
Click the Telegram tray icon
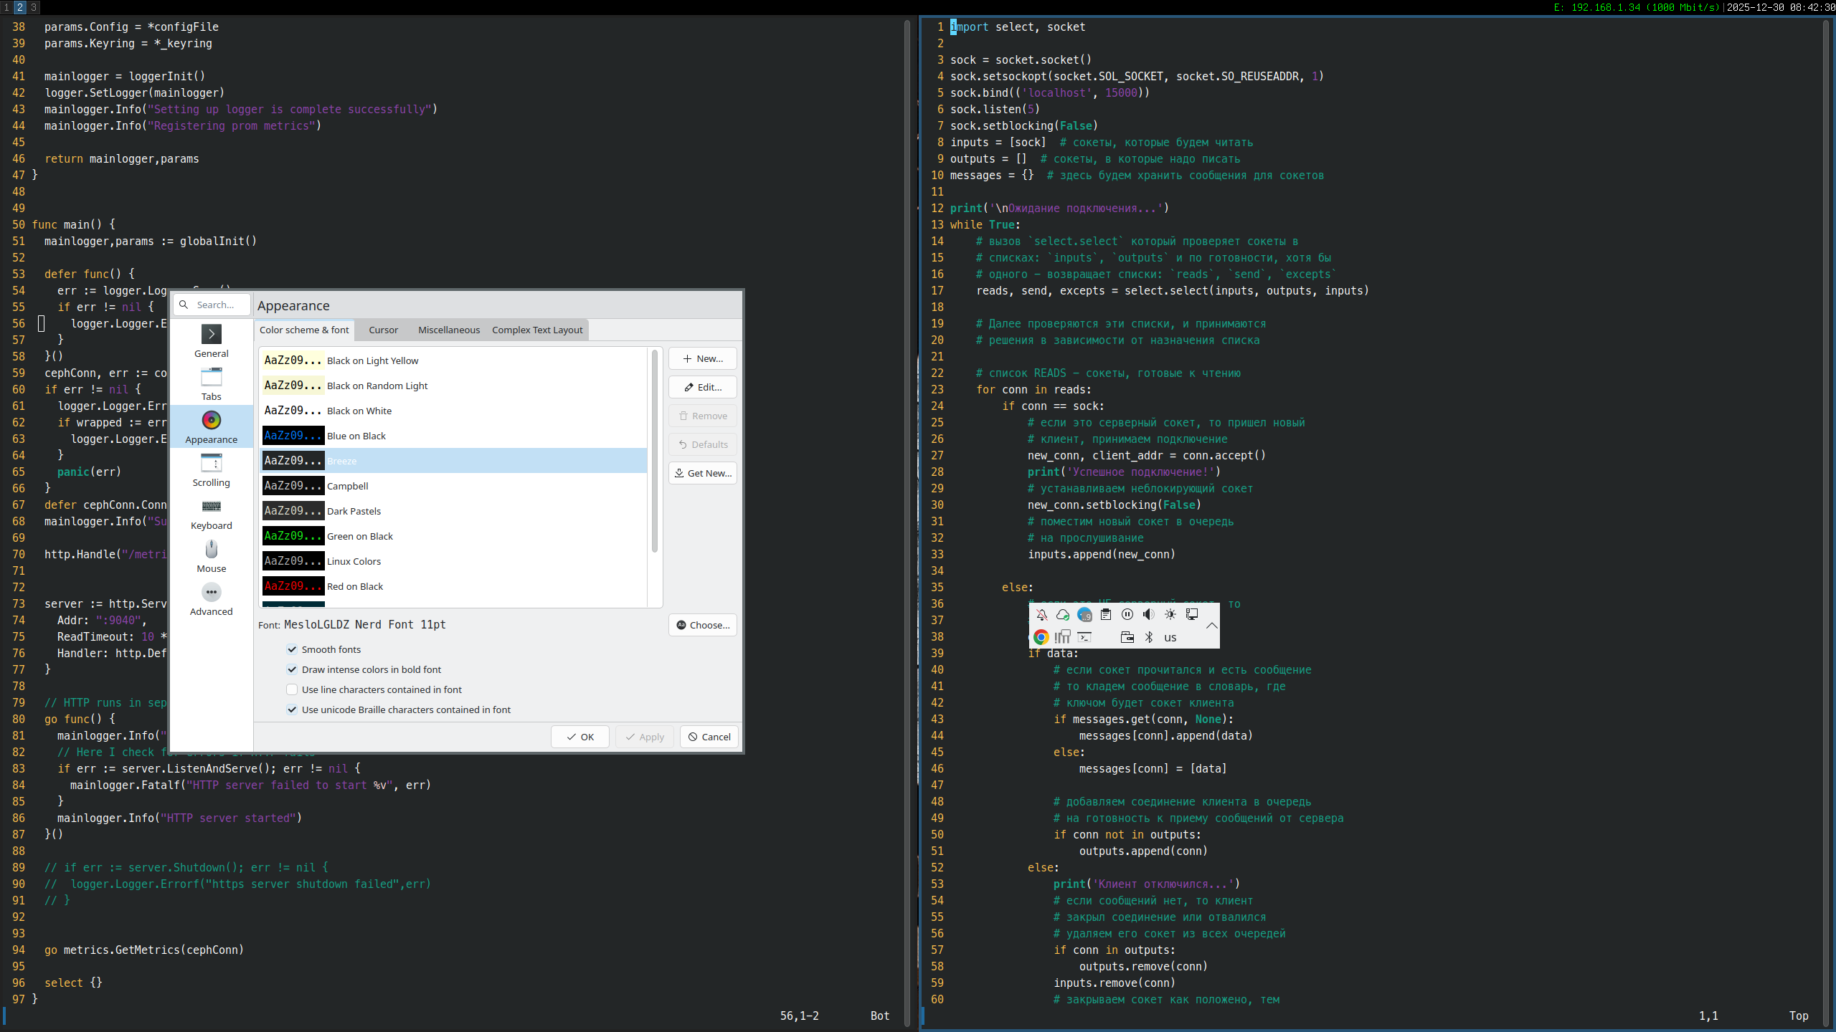pos(1084,614)
